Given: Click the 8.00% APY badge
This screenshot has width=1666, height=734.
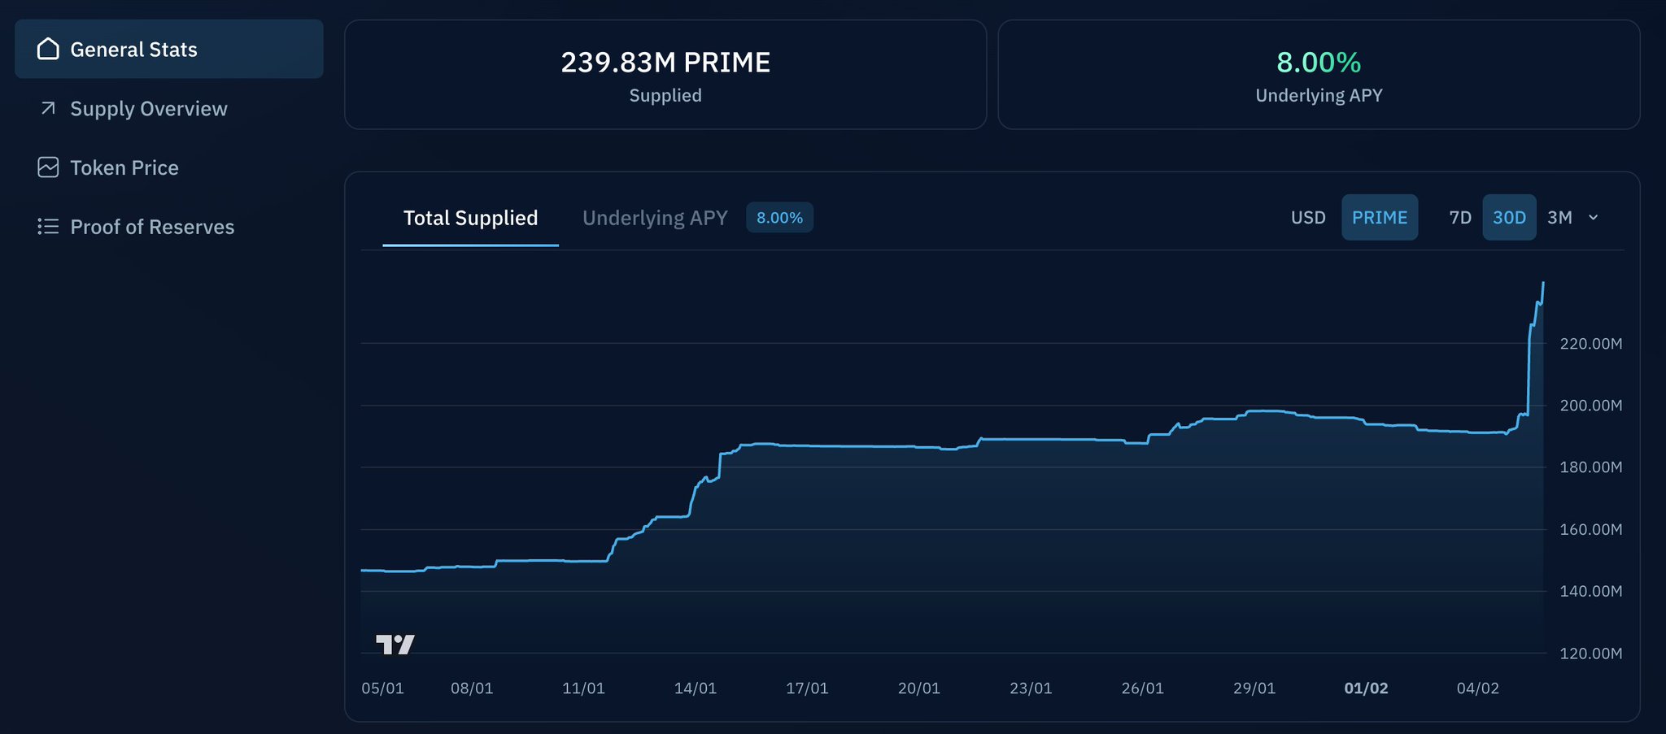Looking at the screenshot, I should pos(779,218).
